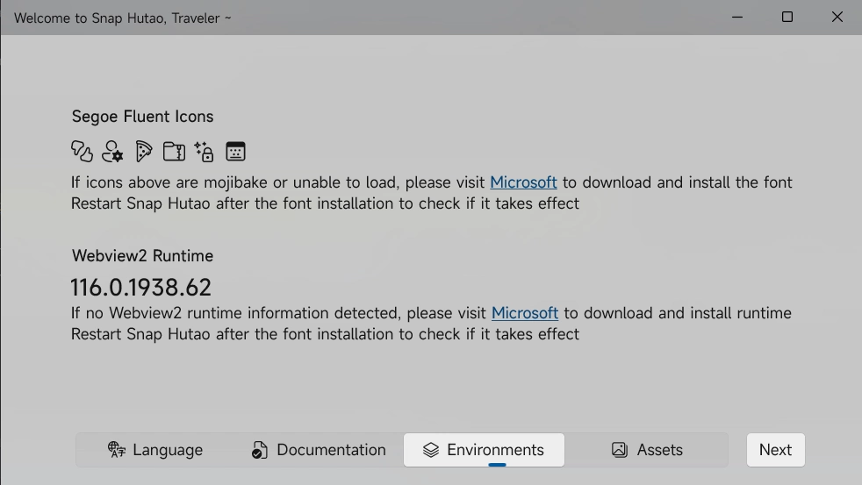862x485 pixels.
Task: Maximize the Snap Hutao window
Action: (787, 17)
